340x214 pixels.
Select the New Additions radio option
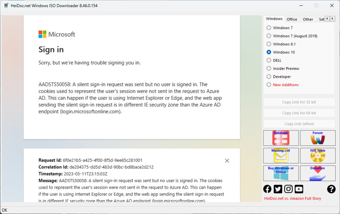[x=269, y=85]
